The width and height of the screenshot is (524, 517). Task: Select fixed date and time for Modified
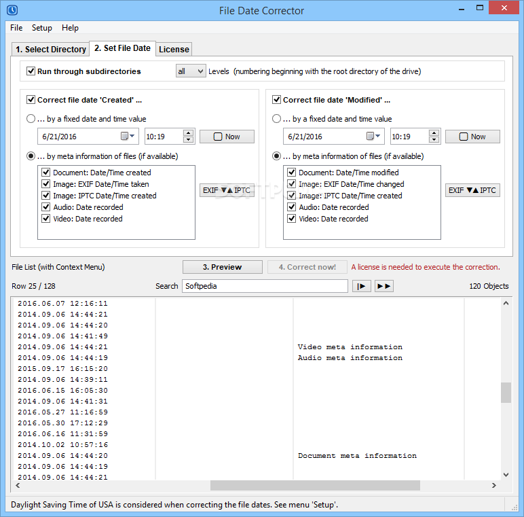click(276, 119)
